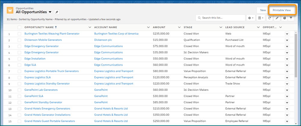Click the Qualification stage cell
The width and height of the screenshot is (301, 126).
192,40
